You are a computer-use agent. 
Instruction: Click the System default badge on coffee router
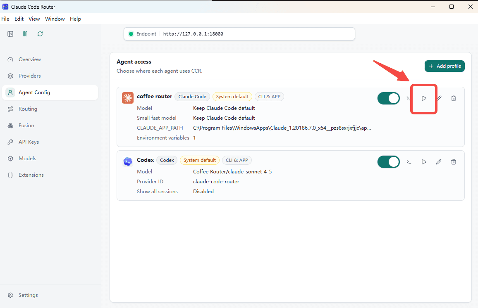(x=232, y=97)
